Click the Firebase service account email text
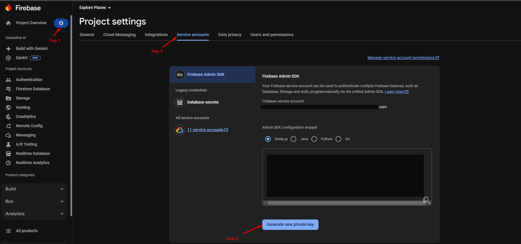This screenshot has height=244, width=521. coord(324,107)
